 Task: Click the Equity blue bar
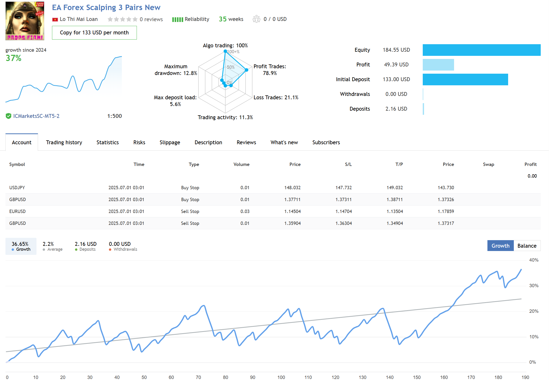click(x=481, y=50)
